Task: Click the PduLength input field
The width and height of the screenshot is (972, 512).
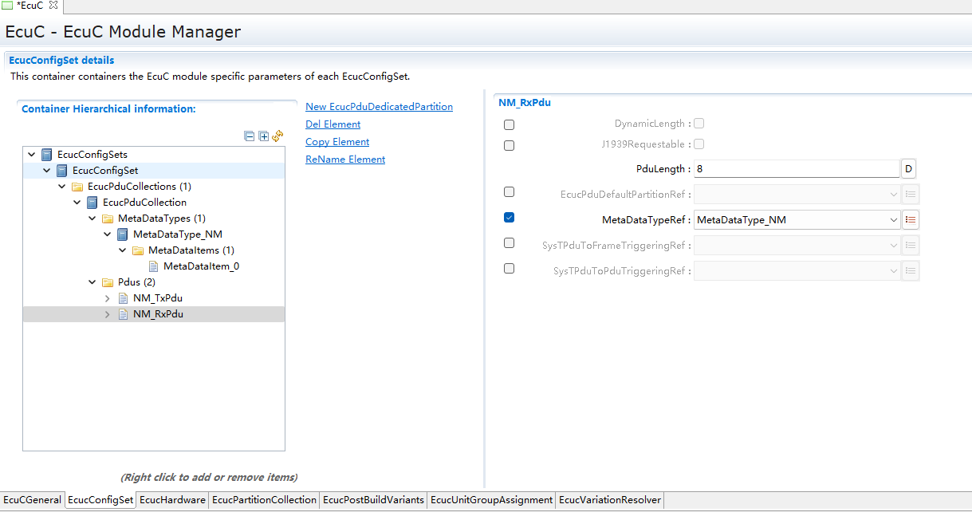Action: pyautogui.click(x=796, y=169)
